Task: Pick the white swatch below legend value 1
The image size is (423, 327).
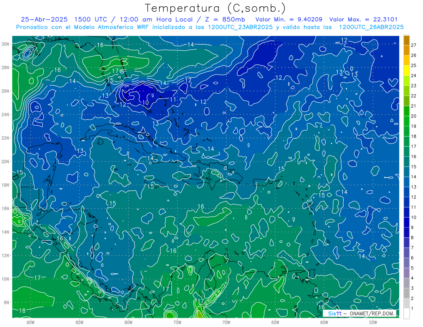Action: point(406,314)
